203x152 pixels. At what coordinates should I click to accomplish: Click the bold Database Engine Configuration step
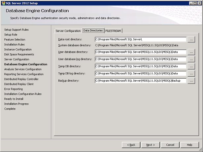coord(26,64)
